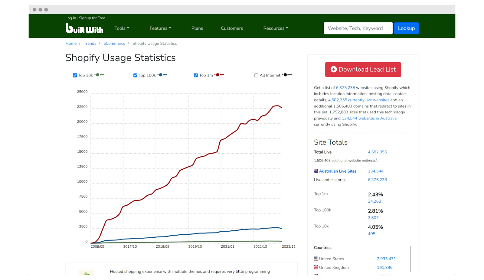The height and width of the screenshot is (280, 484).
Task: Click the Log In link
Action: [71, 18]
